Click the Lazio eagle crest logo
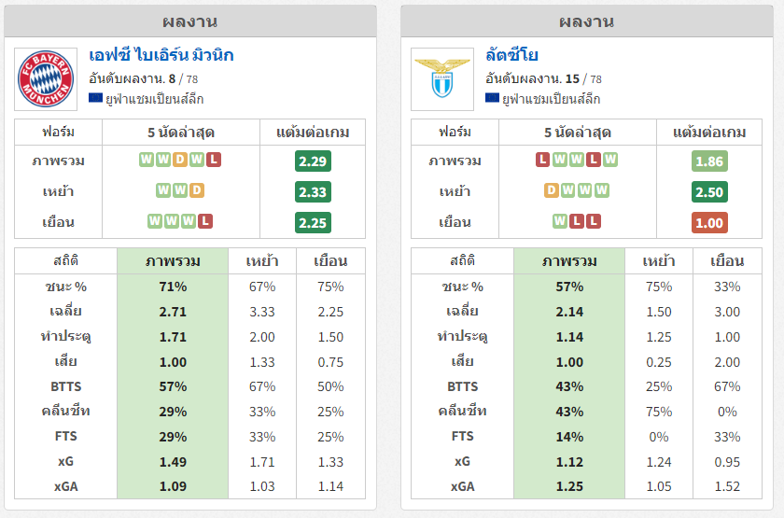 [x=442, y=78]
